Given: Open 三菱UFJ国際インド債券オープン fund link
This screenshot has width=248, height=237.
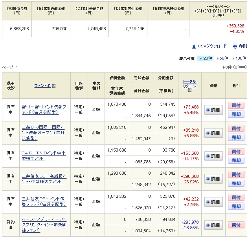Looking at the screenshot, I should tap(44, 133).
